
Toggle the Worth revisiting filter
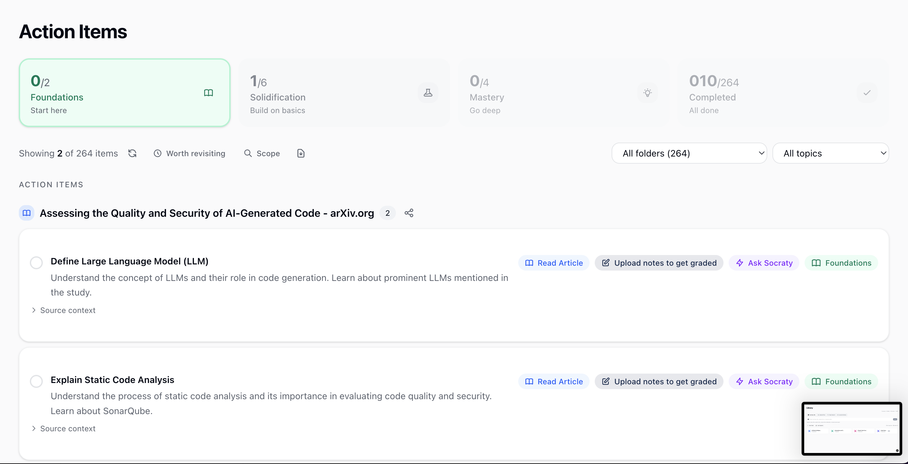pyautogui.click(x=189, y=153)
